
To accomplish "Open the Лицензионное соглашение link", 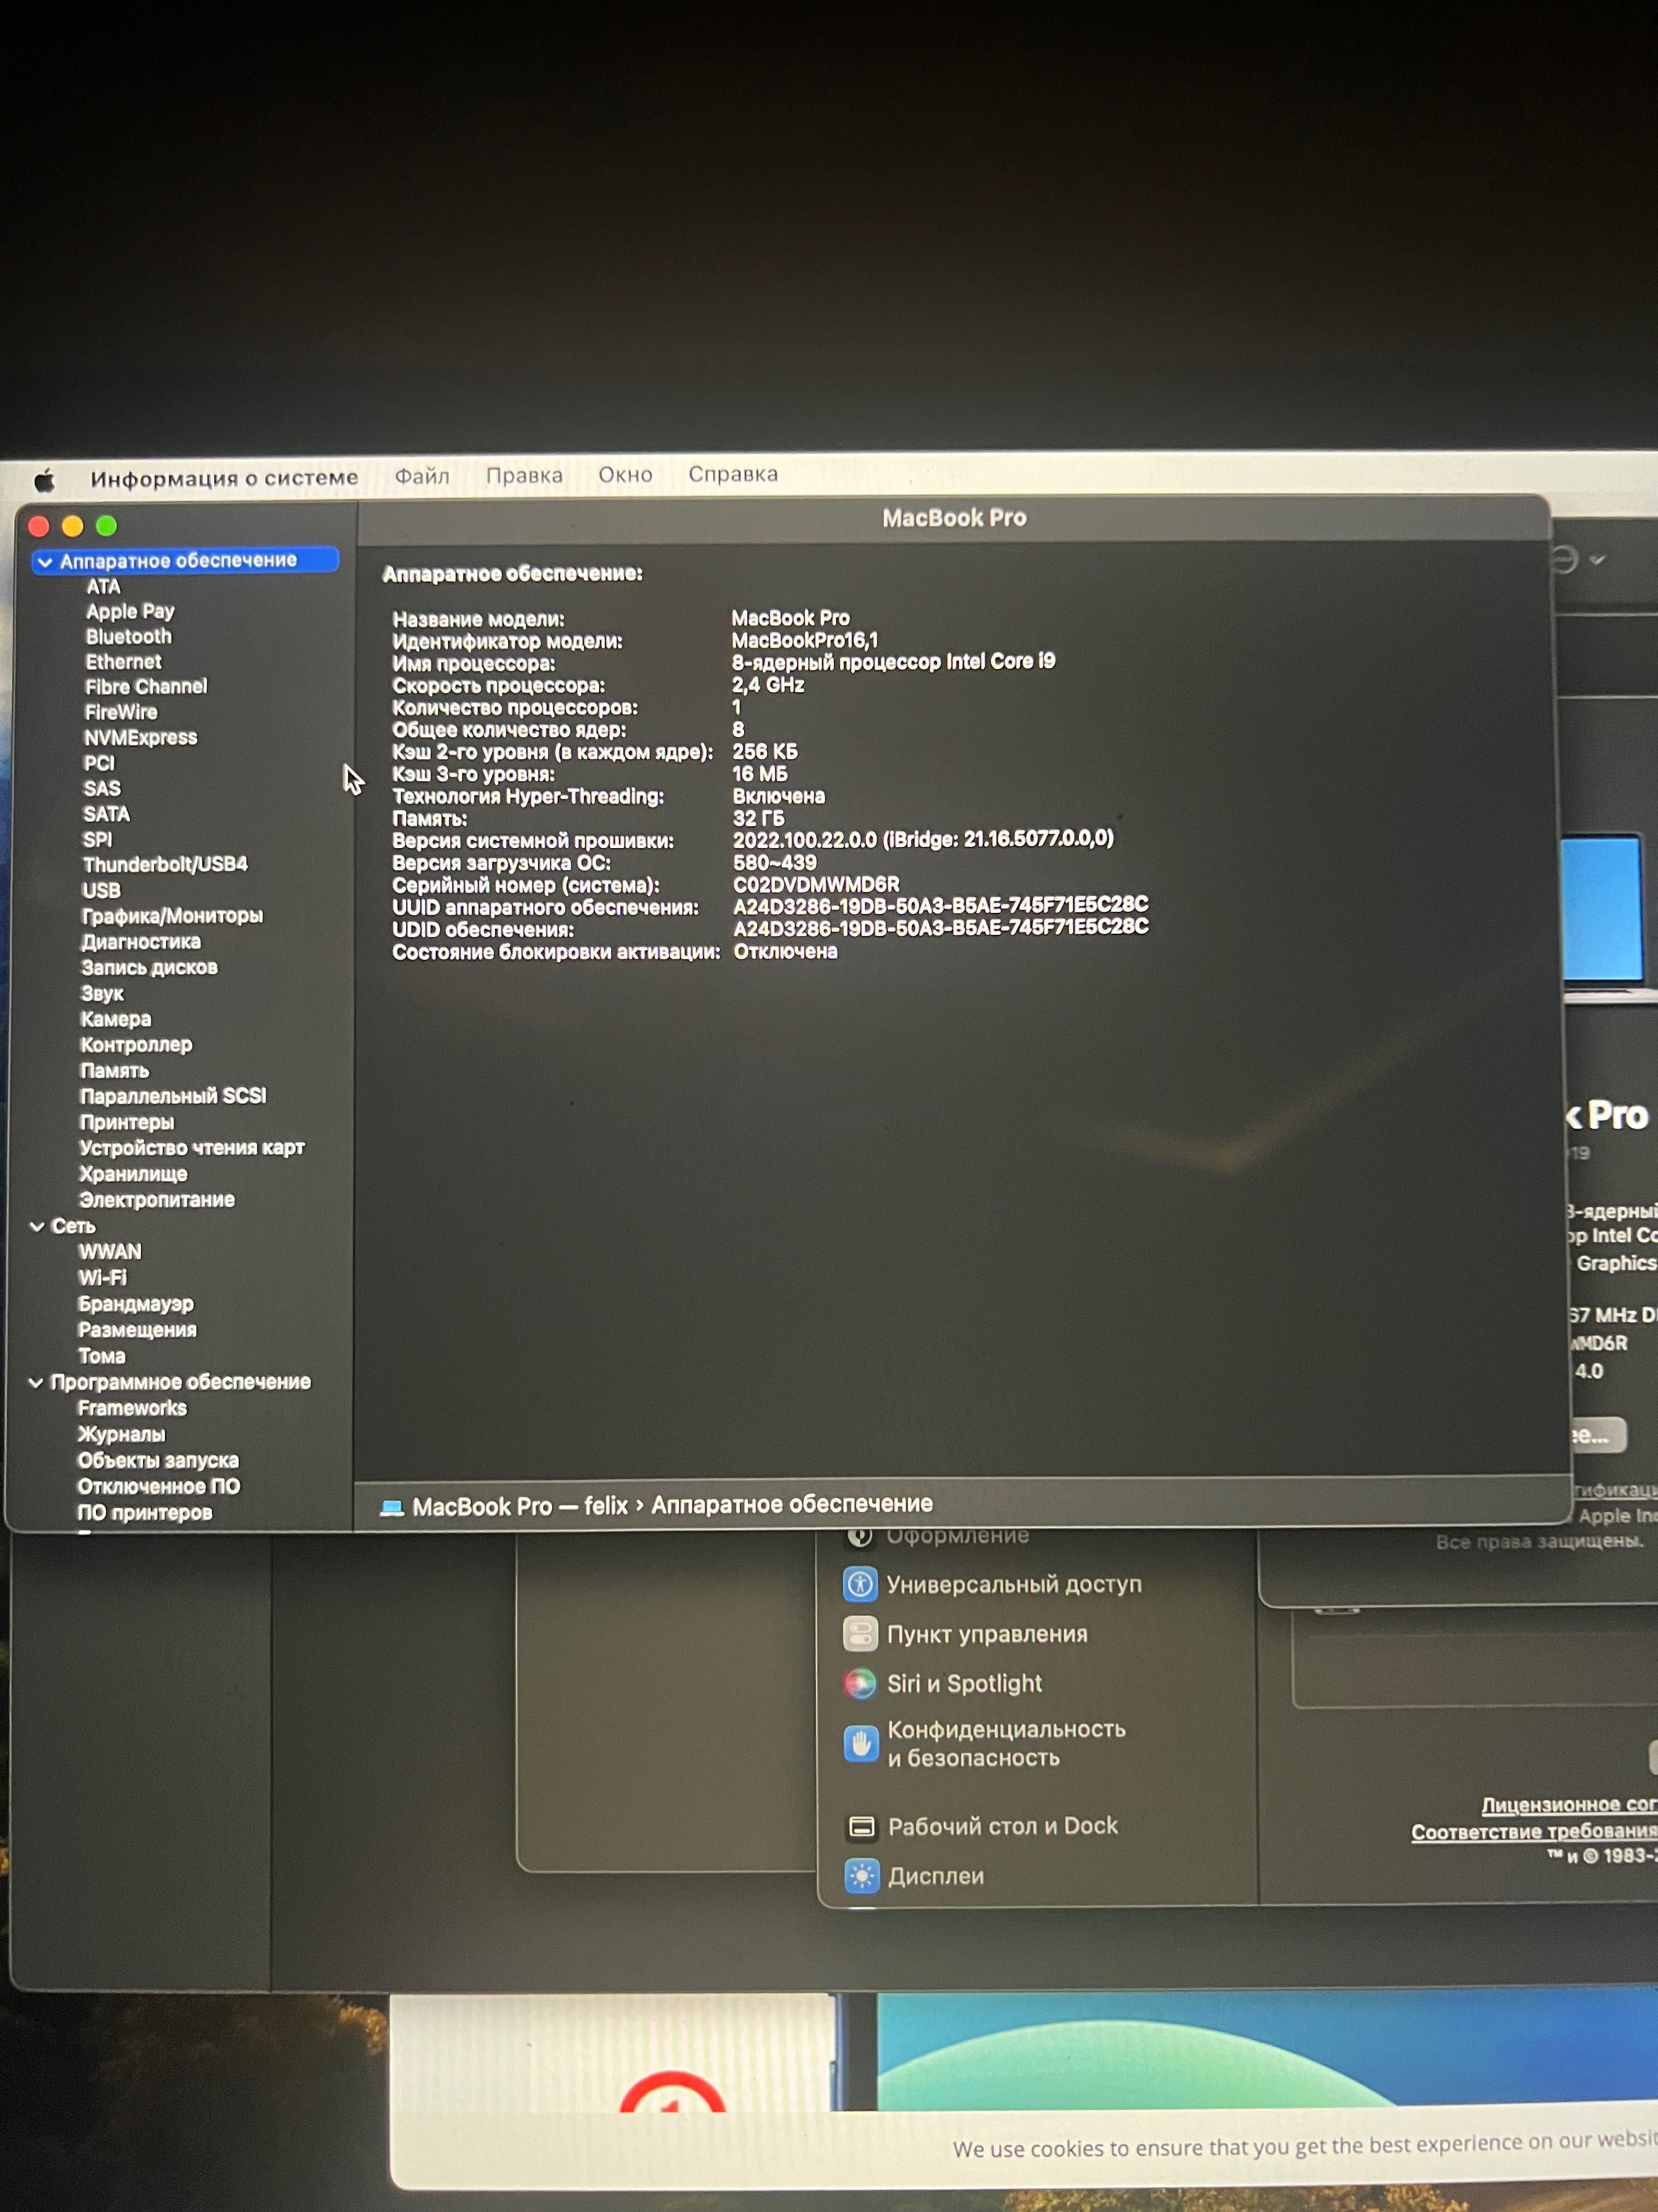I will click(x=1569, y=1805).
